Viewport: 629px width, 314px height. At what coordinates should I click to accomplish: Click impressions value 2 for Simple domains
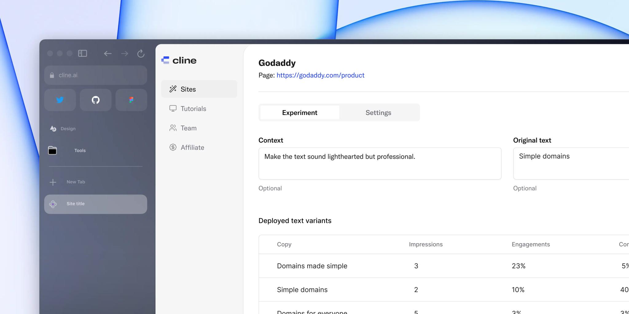(x=416, y=290)
